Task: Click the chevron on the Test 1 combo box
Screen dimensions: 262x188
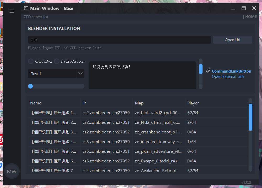Action: tap(80, 74)
